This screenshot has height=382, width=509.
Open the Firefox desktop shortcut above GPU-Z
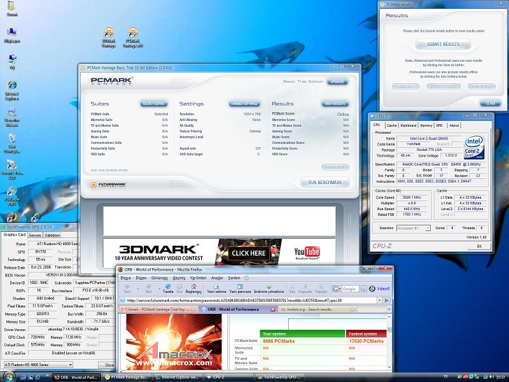click(x=11, y=217)
